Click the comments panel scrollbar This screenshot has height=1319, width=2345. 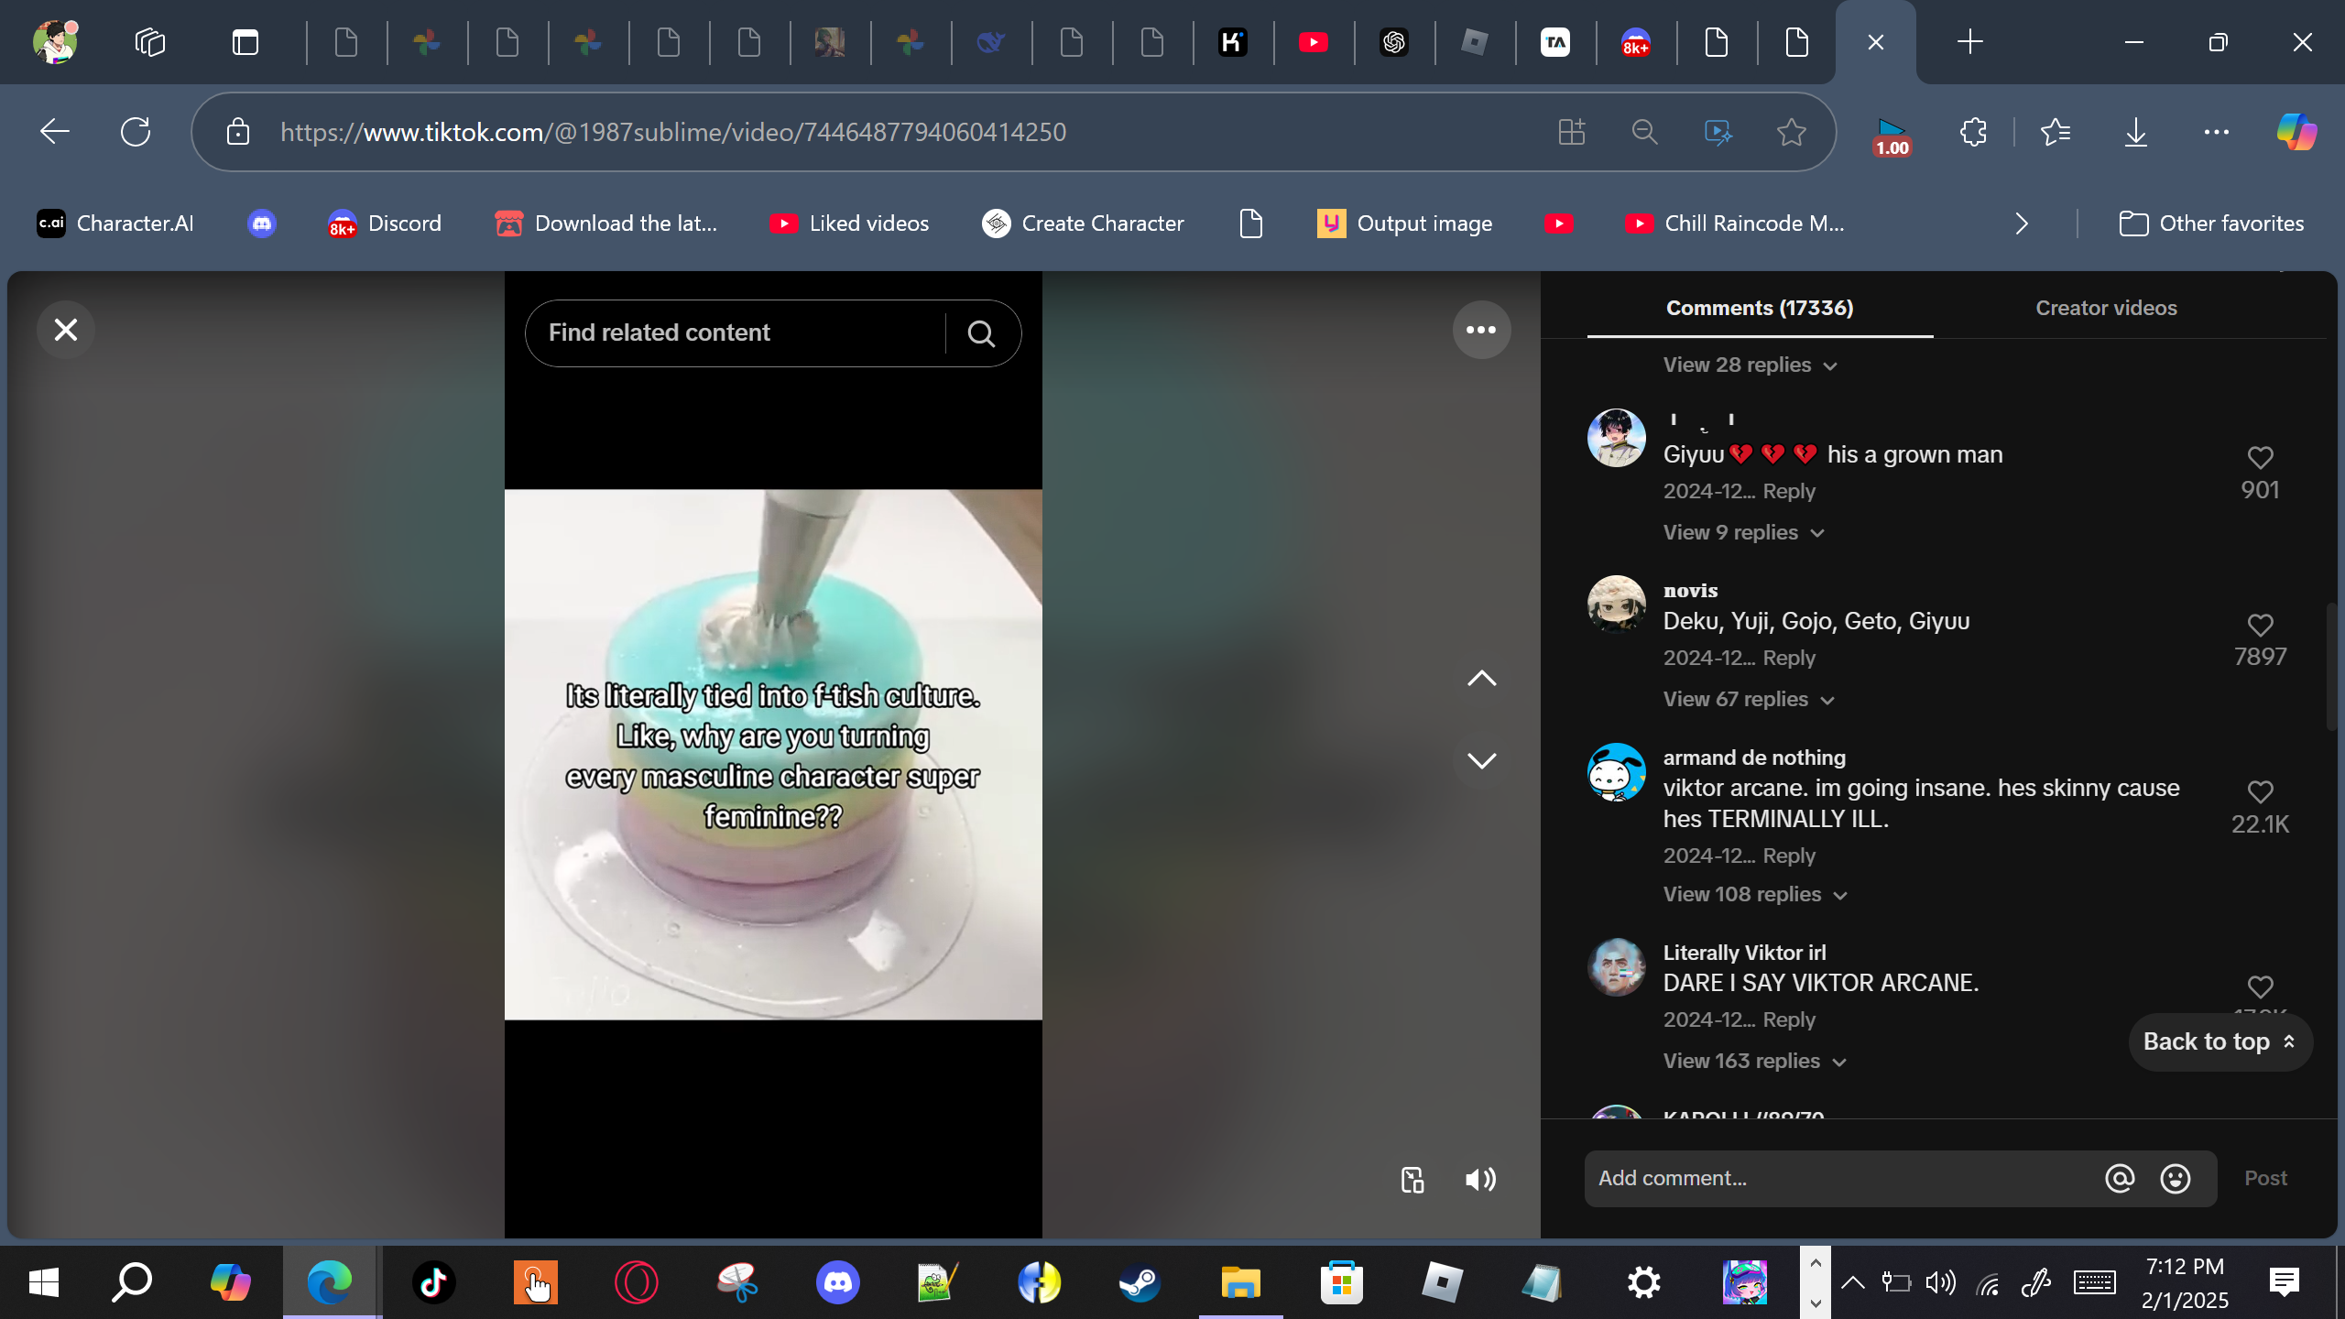click(x=2330, y=667)
